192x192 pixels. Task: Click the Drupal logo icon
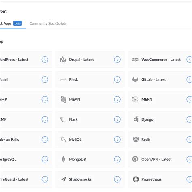point(63,60)
